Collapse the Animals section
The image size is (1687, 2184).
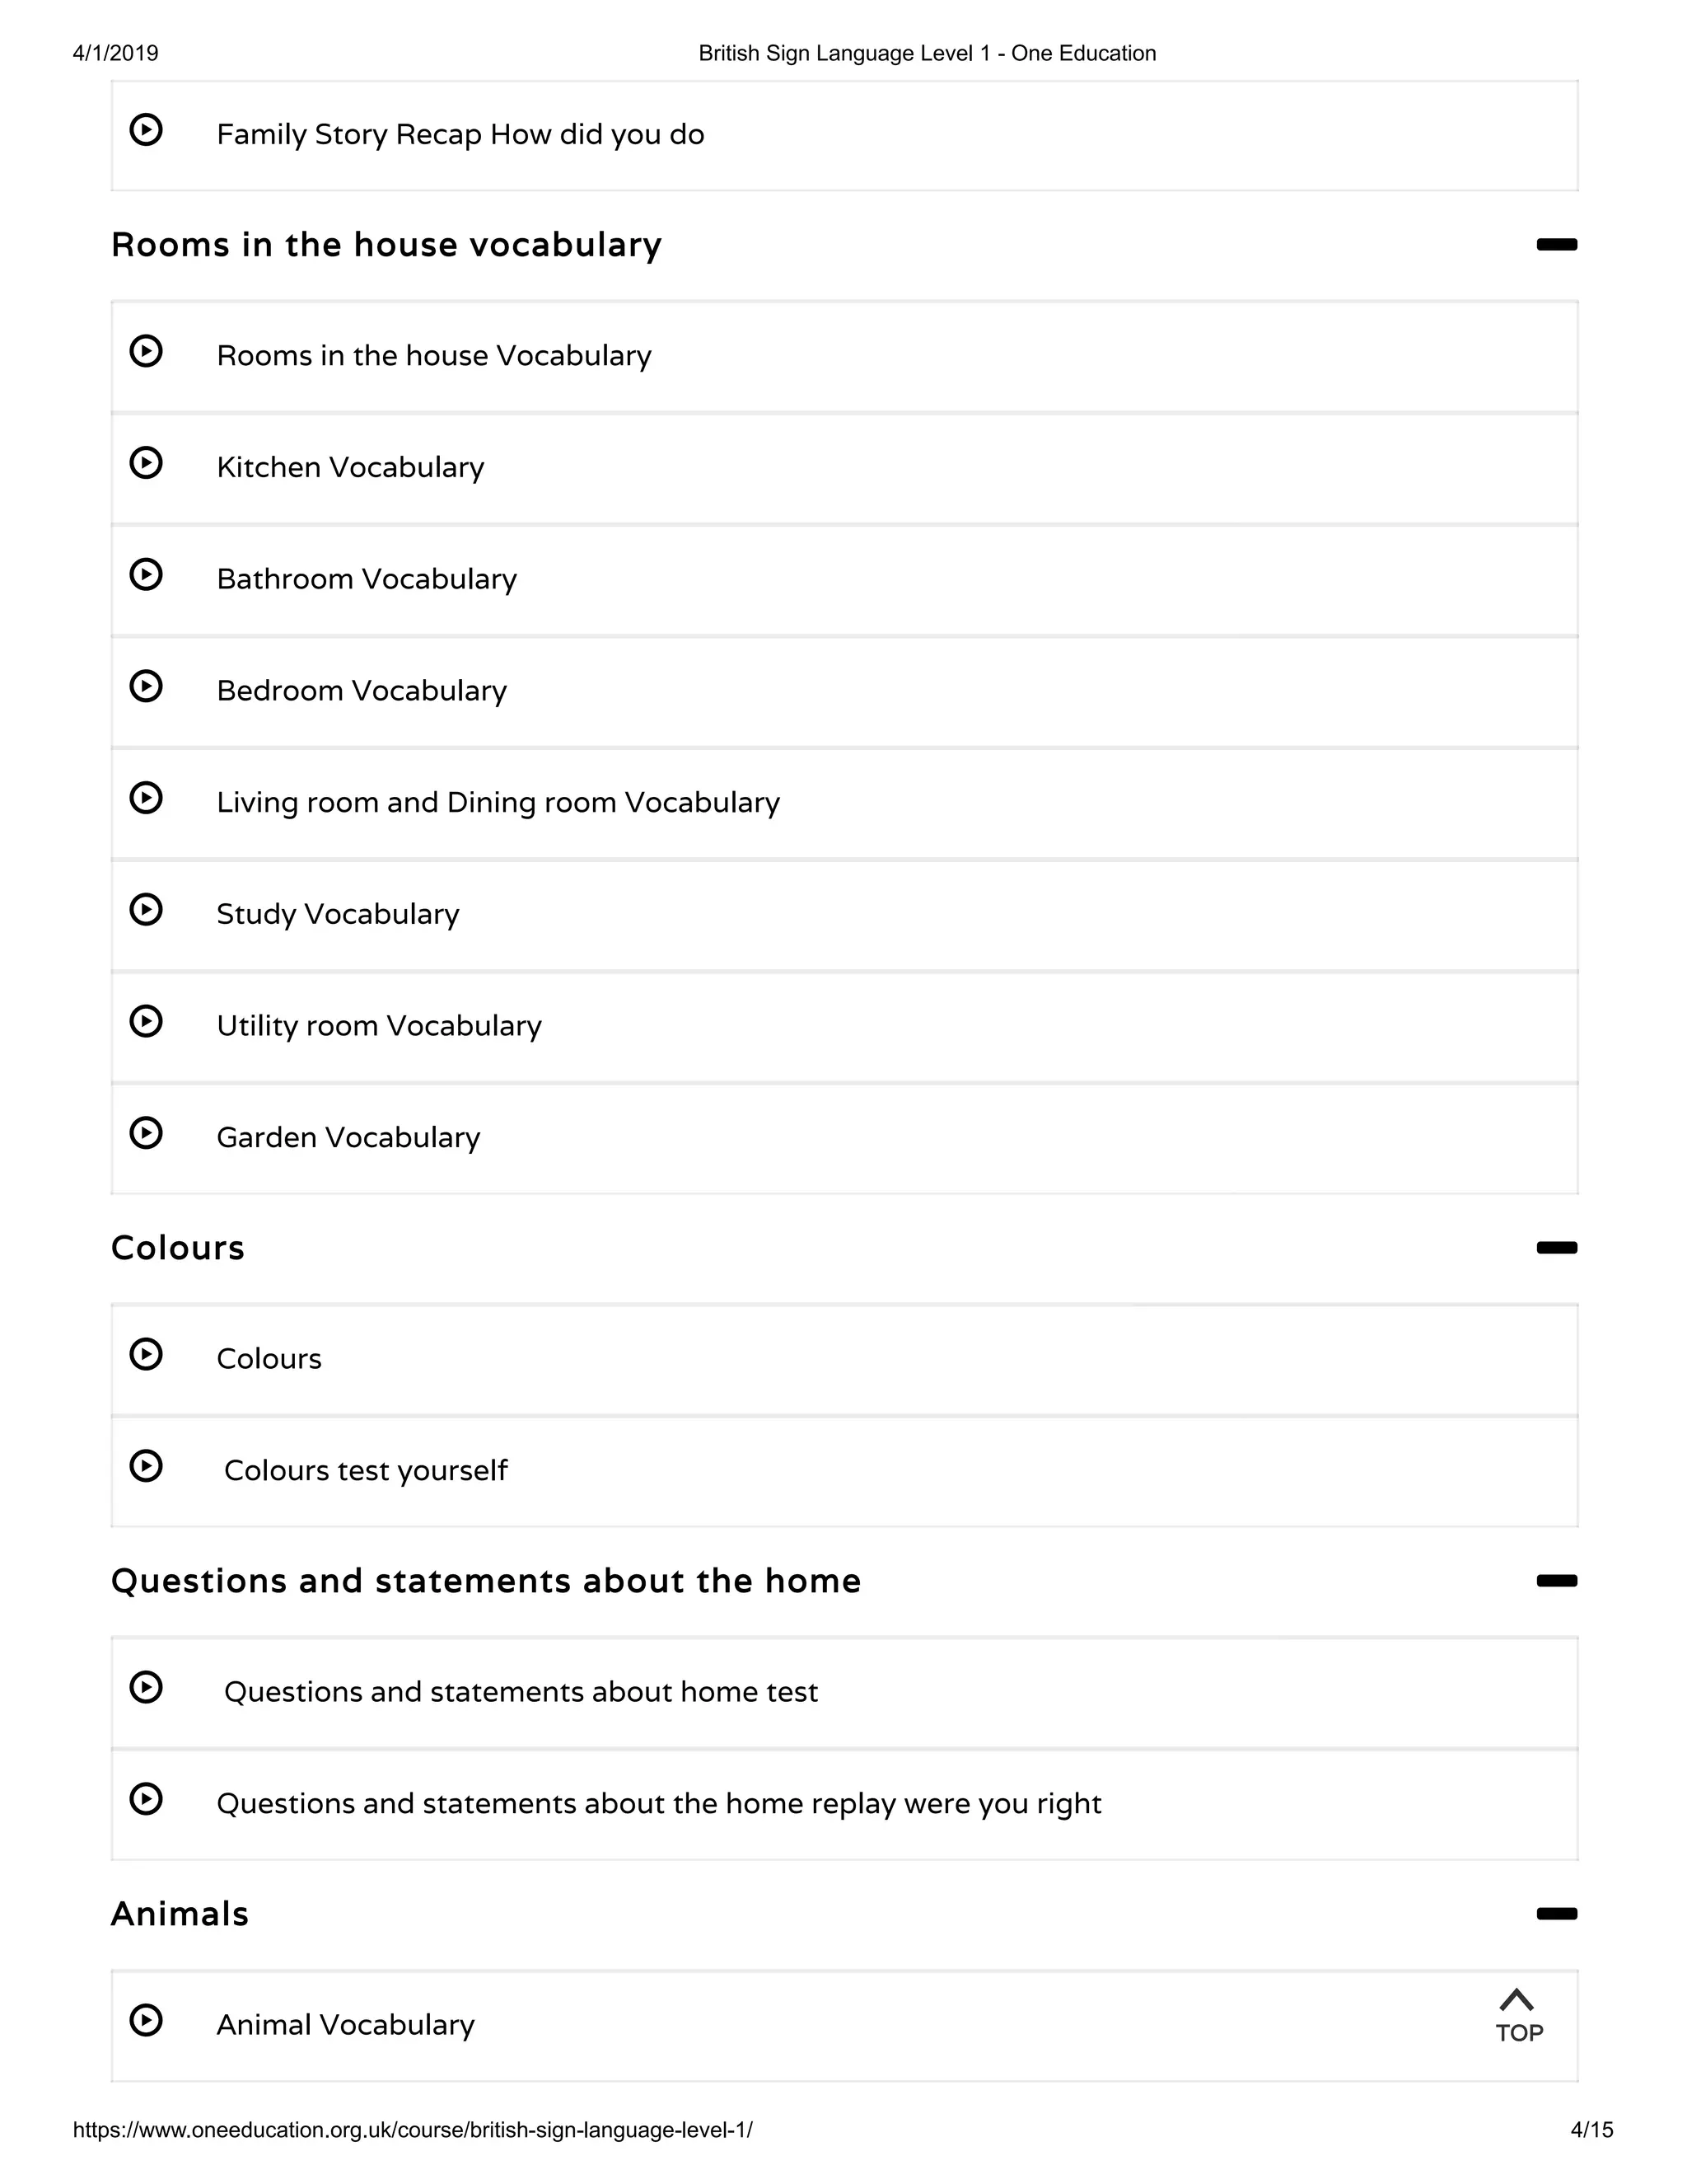tap(1556, 1914)
